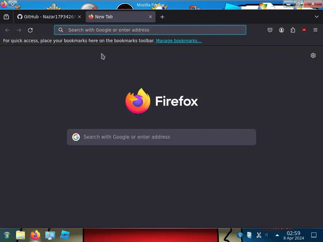Reload the current page

point(30,30)
